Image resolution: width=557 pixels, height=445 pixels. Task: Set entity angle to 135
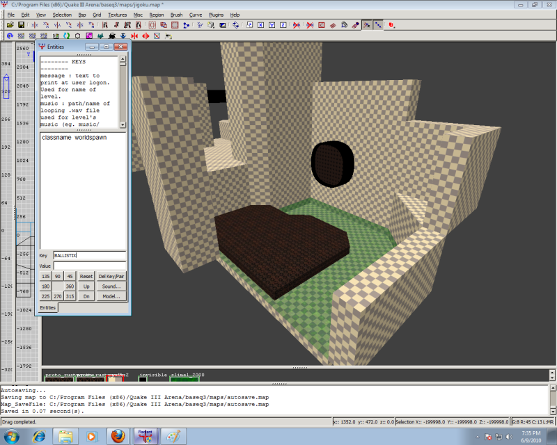45,277
